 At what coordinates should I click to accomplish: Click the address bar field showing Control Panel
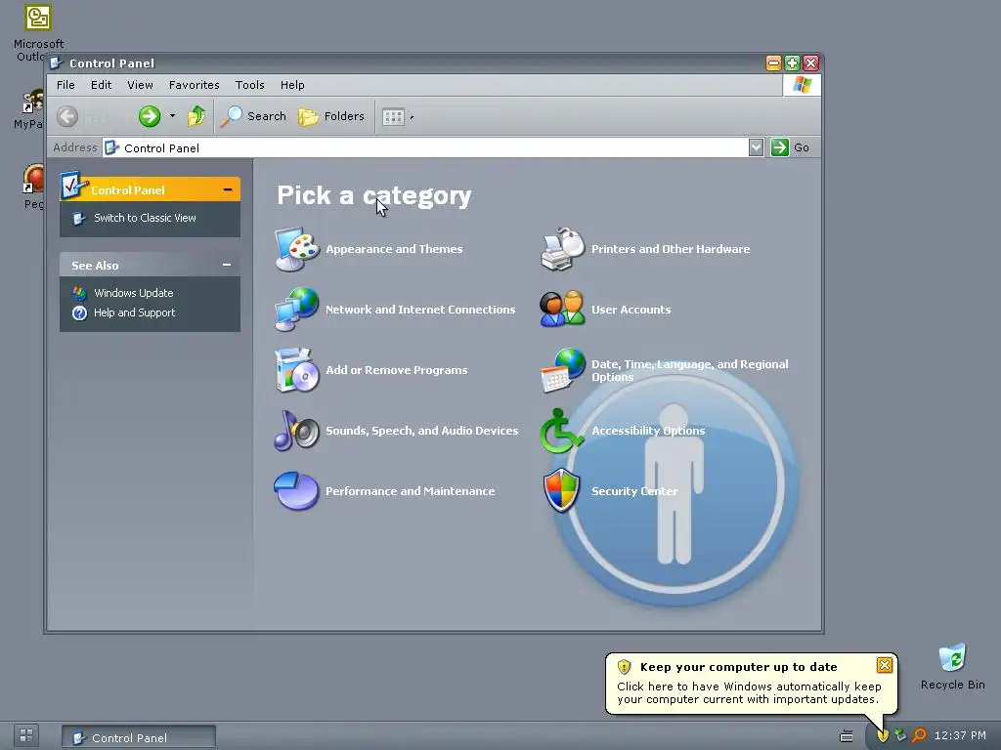[425, 148]
